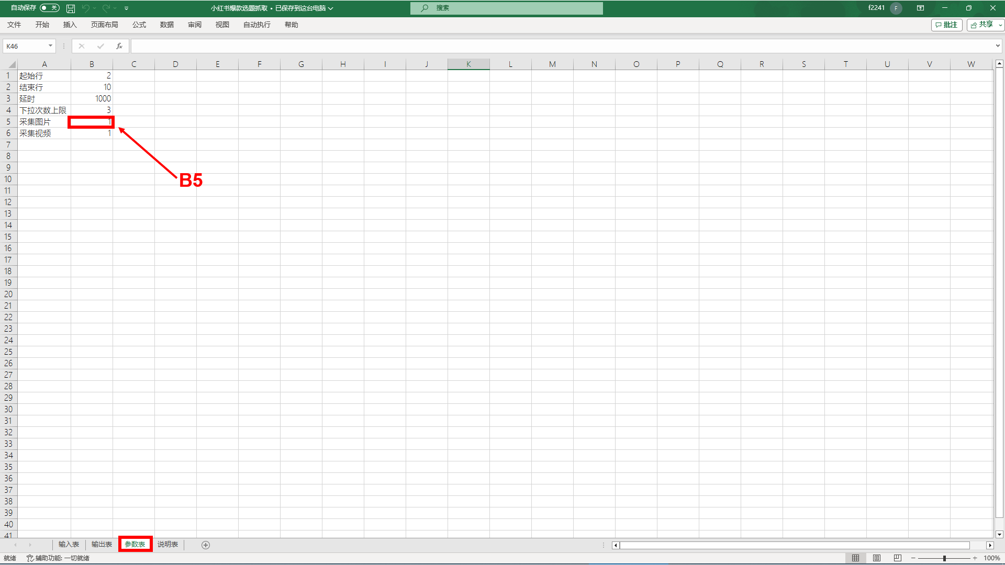1005x565 pixels.
Task: Open the Quick Access Toolbar customize dropdown
Action: pyautogui.click(x=127, y=8)
